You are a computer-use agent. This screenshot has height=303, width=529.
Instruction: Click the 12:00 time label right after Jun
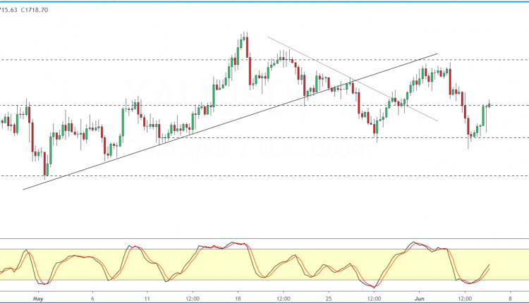[x=465, y=299]
